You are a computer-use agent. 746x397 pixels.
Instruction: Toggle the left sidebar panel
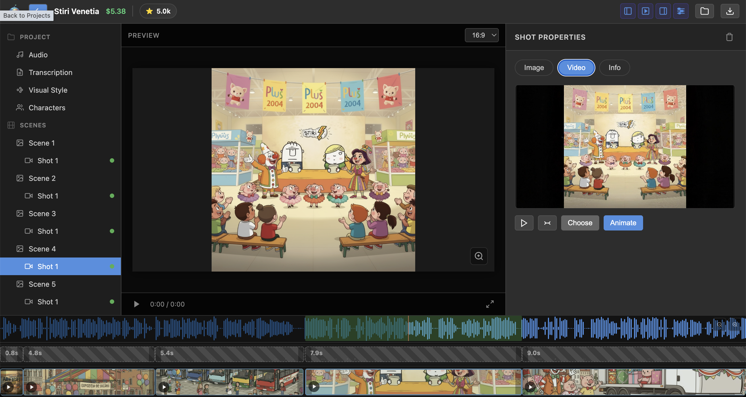[628, 11]
